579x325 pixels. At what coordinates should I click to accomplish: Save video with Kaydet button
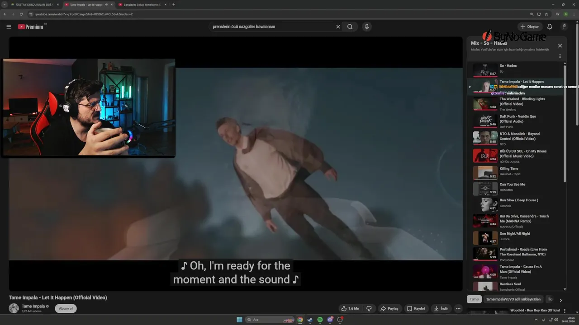click(x=416, y=308)
